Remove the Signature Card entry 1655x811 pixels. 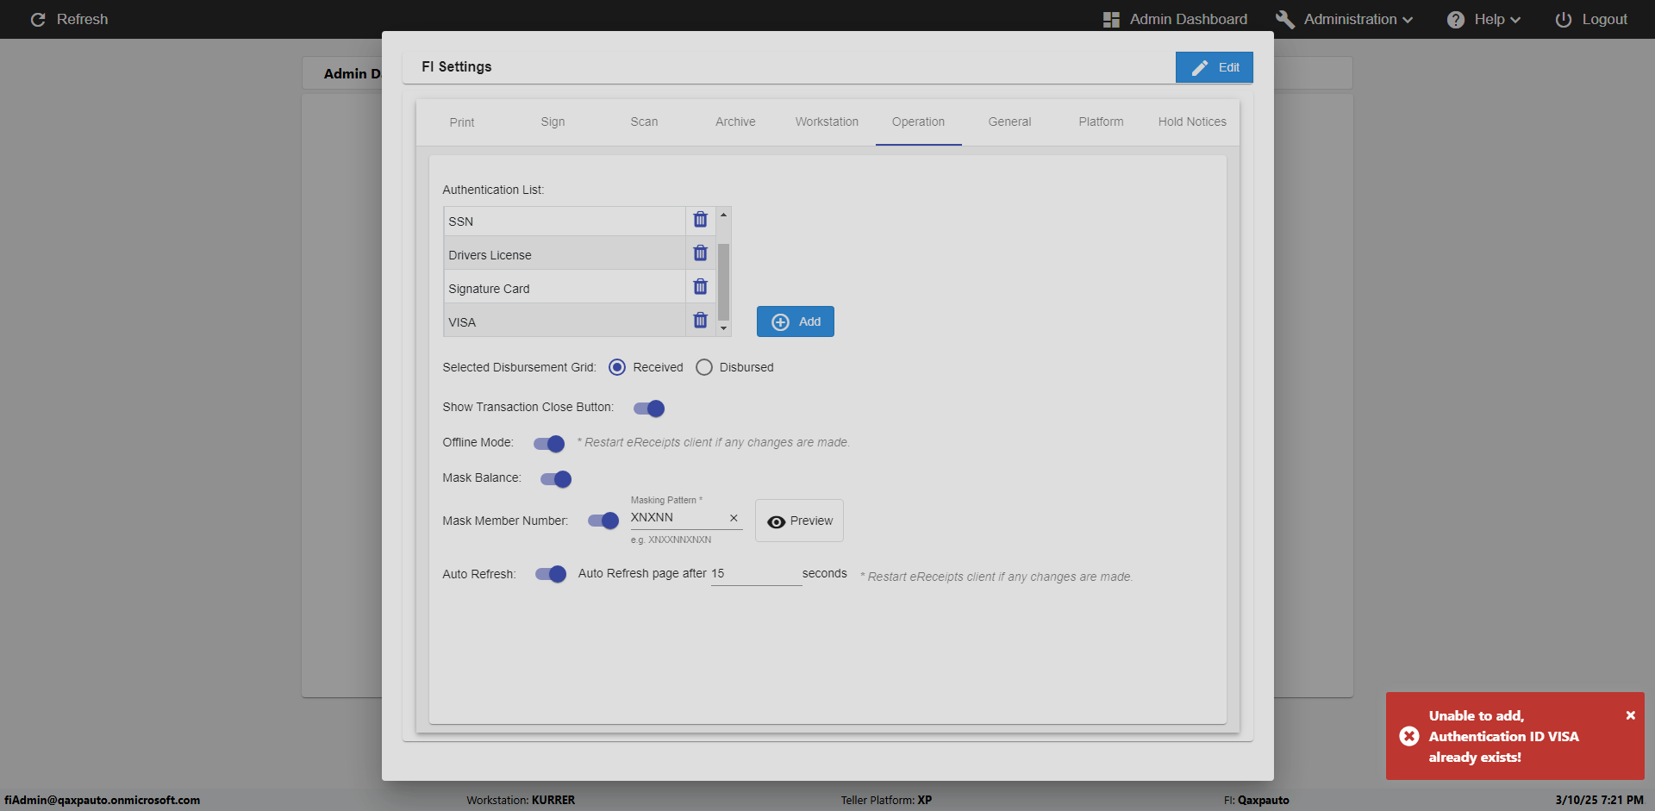point(700,287)
